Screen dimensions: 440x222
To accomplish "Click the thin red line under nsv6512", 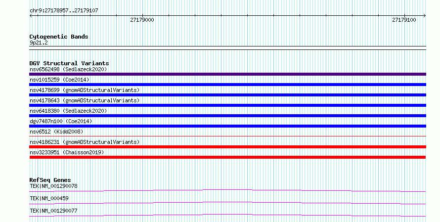I will [227, 136].
